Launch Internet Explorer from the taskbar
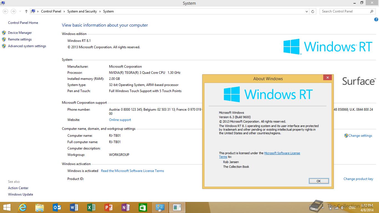This screenshot has height=213, width=379. click(x=22, y=207)
